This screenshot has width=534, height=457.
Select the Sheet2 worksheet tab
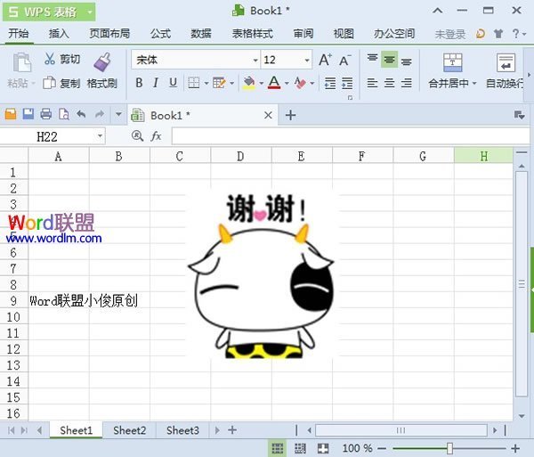[129, 430]
